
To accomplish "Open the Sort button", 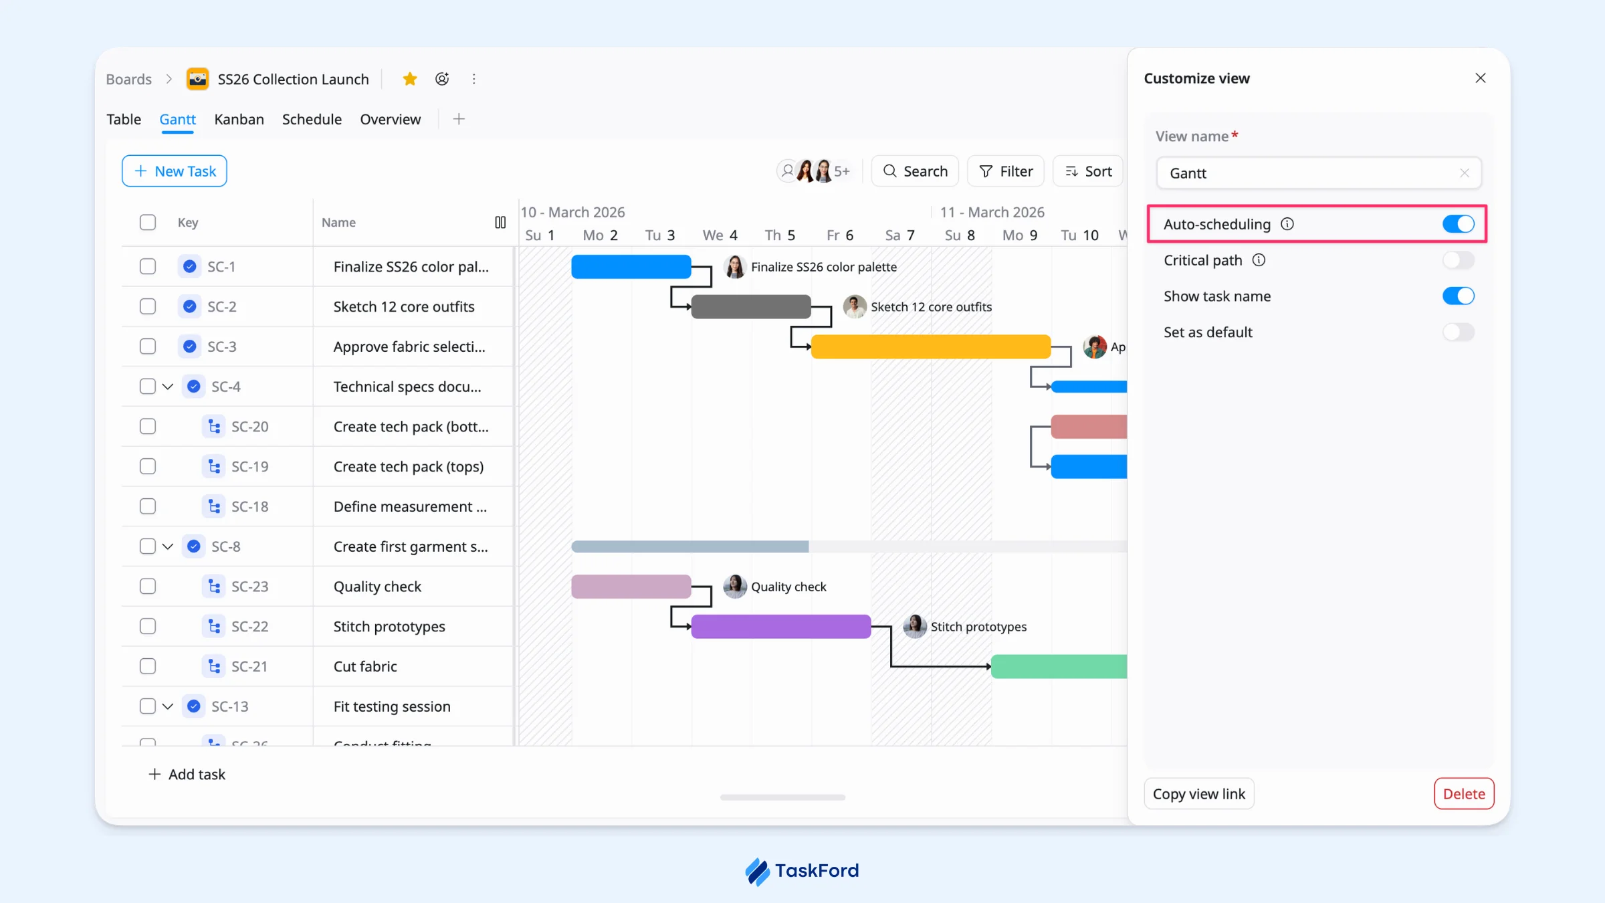I will coord(1088,171).
